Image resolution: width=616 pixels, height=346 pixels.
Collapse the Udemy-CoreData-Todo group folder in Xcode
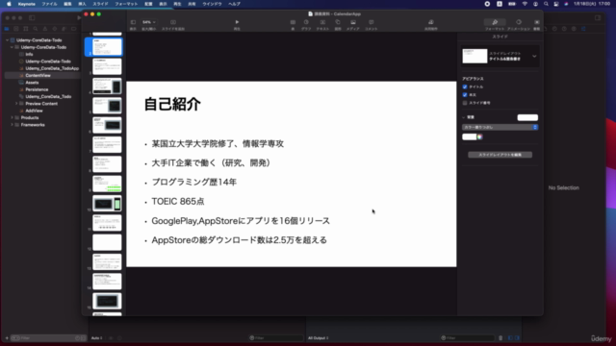pyautogui.click(x=12, y=47)
